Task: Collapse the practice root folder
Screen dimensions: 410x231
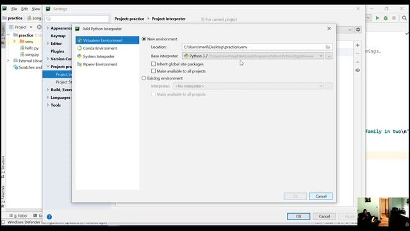Action: click(8, 35)
